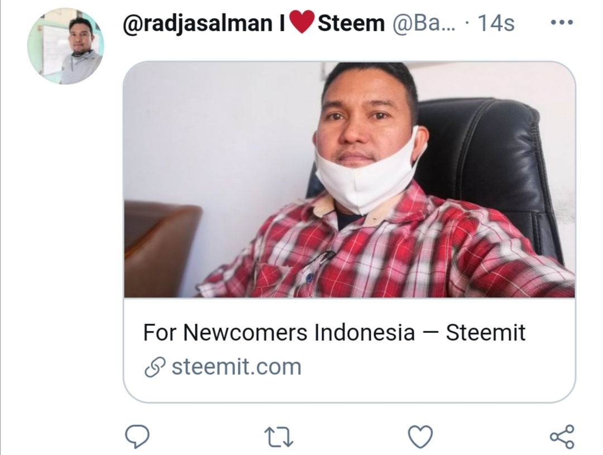This screenshot has height=455, width=603.
Task: Click the red heart emoji in display name
Action: [x=302, y=22]
